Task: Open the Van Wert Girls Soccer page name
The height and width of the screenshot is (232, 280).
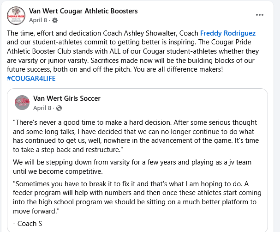Action: click(67, 98)
